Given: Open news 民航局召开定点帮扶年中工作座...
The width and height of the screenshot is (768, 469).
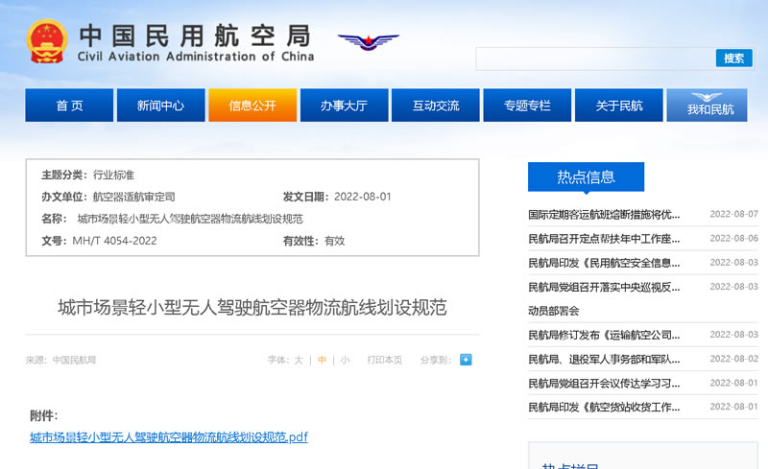Looking at the screenshot, I should [604, 239].
